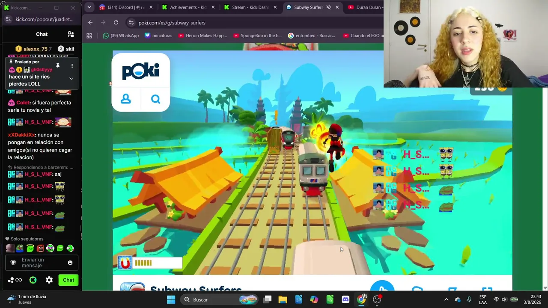The image size is (548, 308).
Task: Reload the Poki page
Action: click(x=116, y=23)
